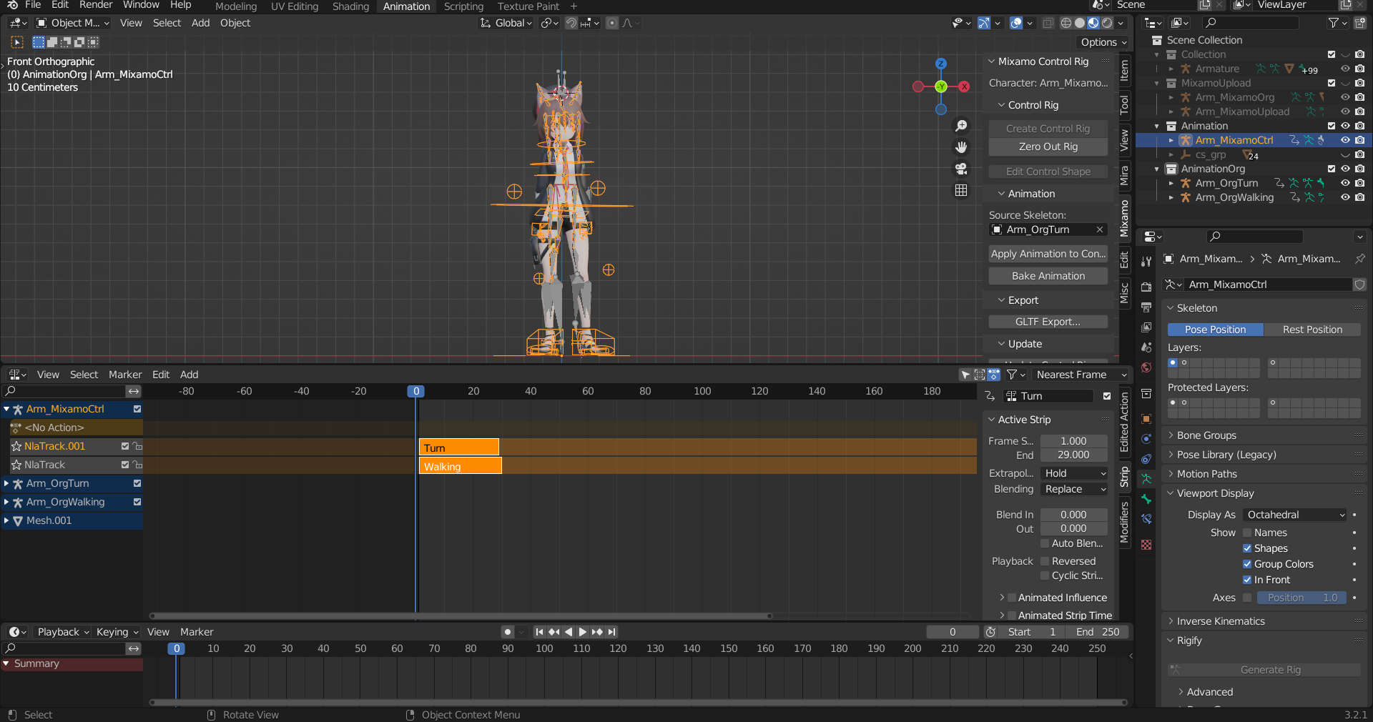Select the Zoom icon in the viewport sidebar
The image size is (1373, 722).
[x=960, y=126]
